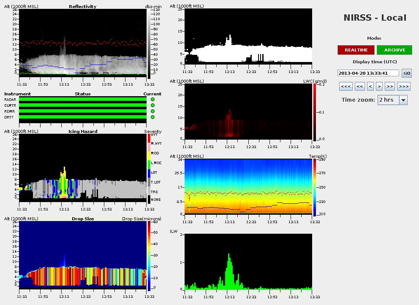Click the Drop Size microns color bar
Screen dimensions: 419x305
149,256
